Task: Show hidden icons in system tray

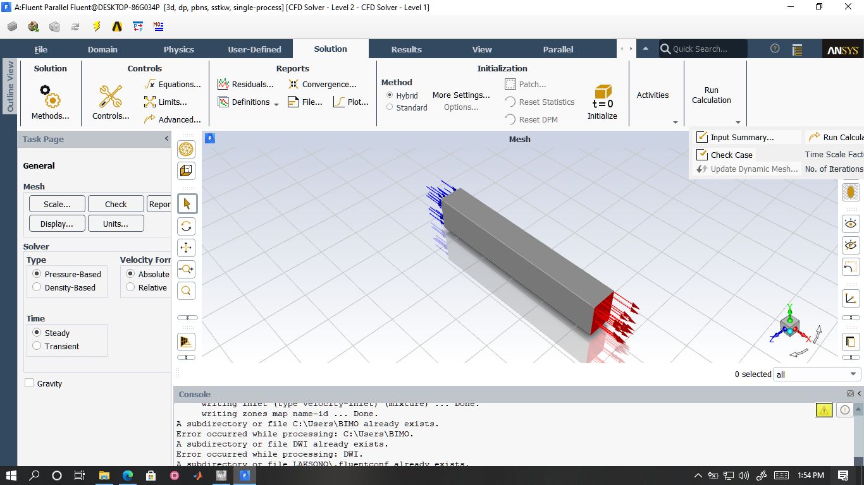Action: [698, 476]
